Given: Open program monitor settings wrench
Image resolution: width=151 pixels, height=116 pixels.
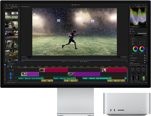Looking at the screenshot, I should click(121, 57).
